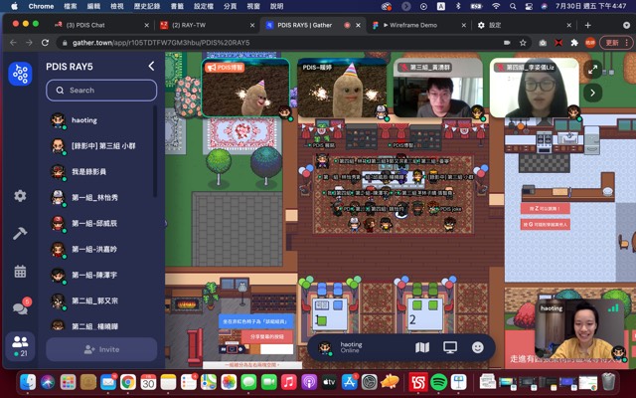Click the PDIS-羅婷 video tile
This screenshot has width=636, height=398.
point(341,90)
